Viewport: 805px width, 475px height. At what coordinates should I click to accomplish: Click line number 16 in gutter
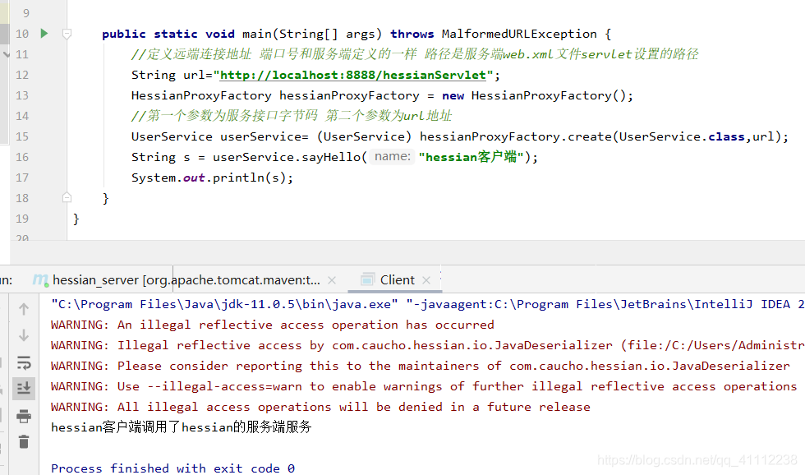(22, 157)
